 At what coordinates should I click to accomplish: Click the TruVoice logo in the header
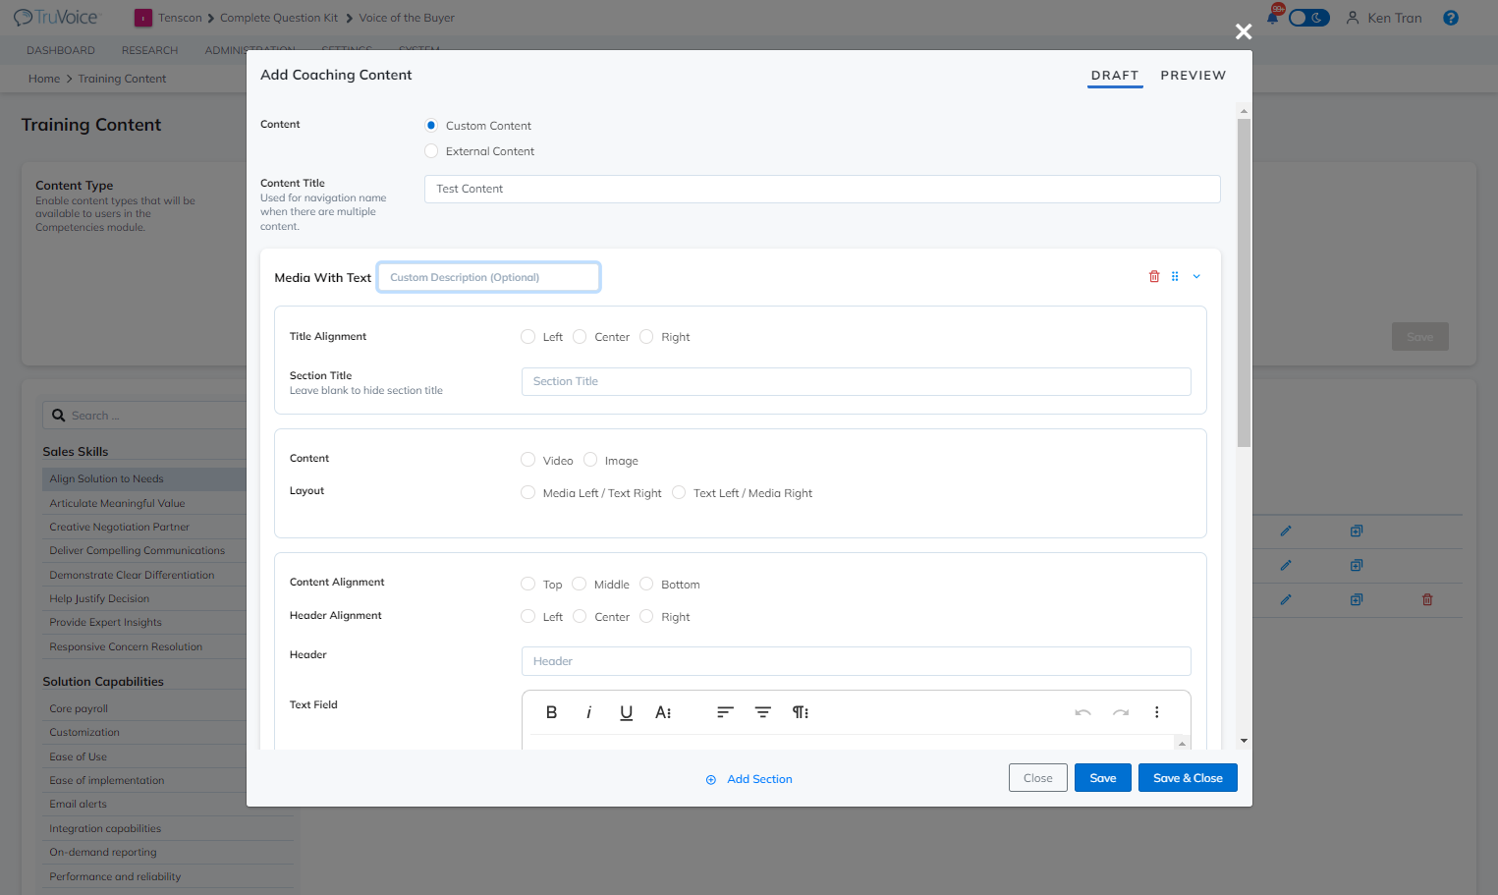tap(56, 18)
